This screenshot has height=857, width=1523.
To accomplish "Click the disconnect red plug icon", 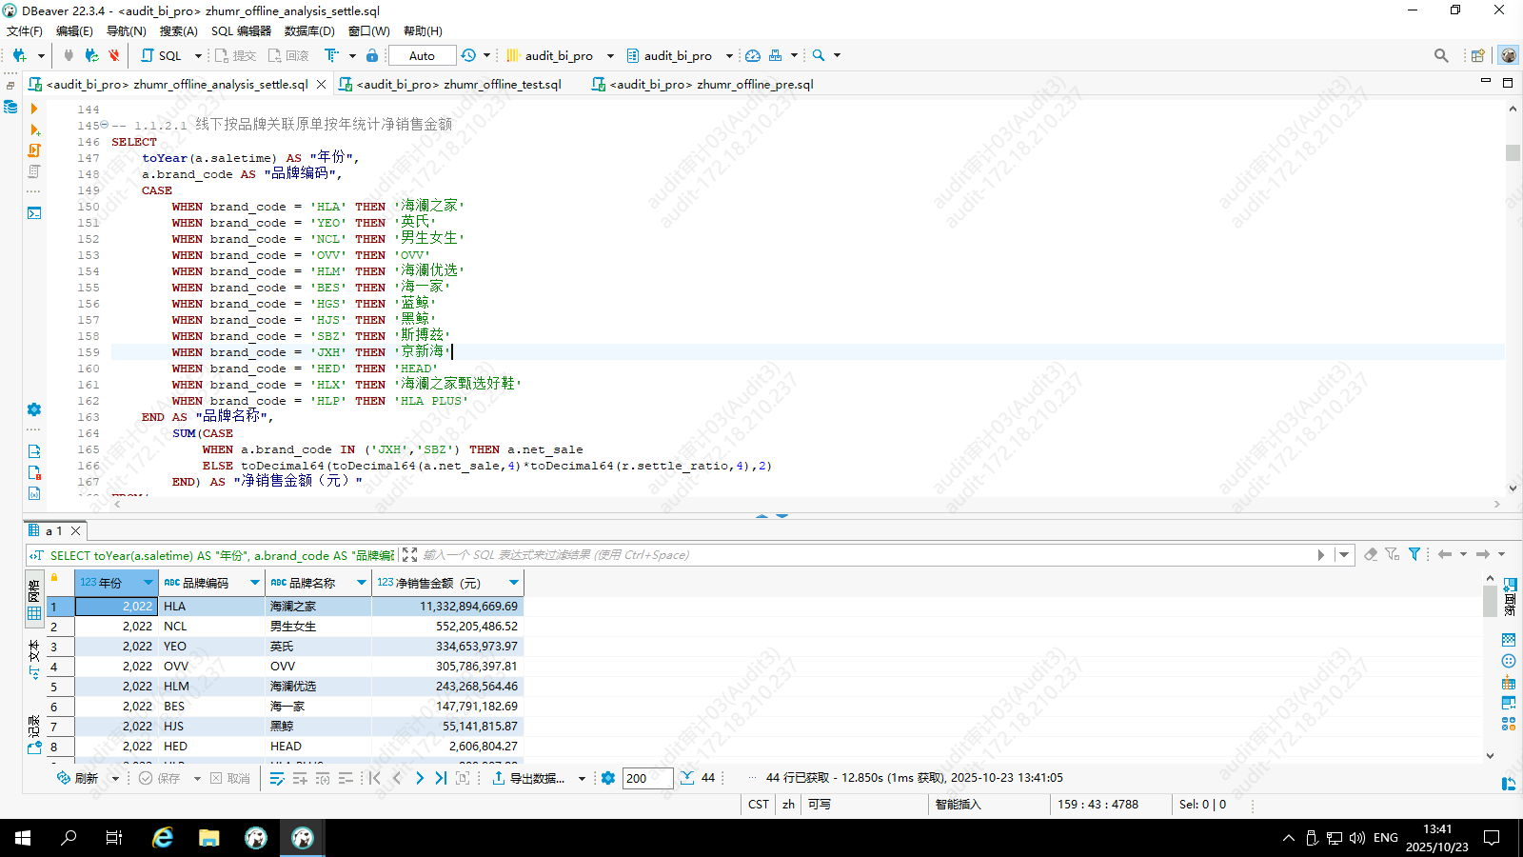I will coord(114,55).
